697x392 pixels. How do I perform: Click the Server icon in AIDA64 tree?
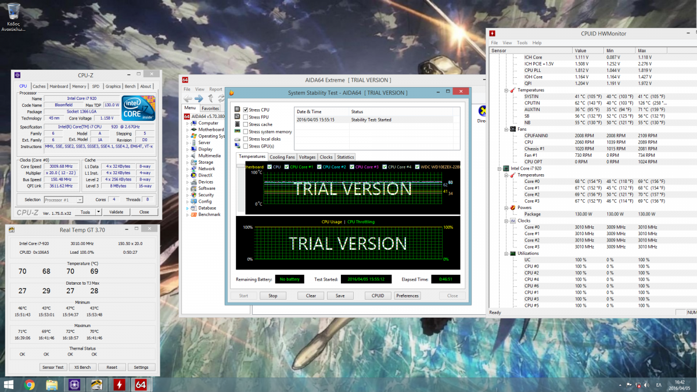click(x=193, y=142)
